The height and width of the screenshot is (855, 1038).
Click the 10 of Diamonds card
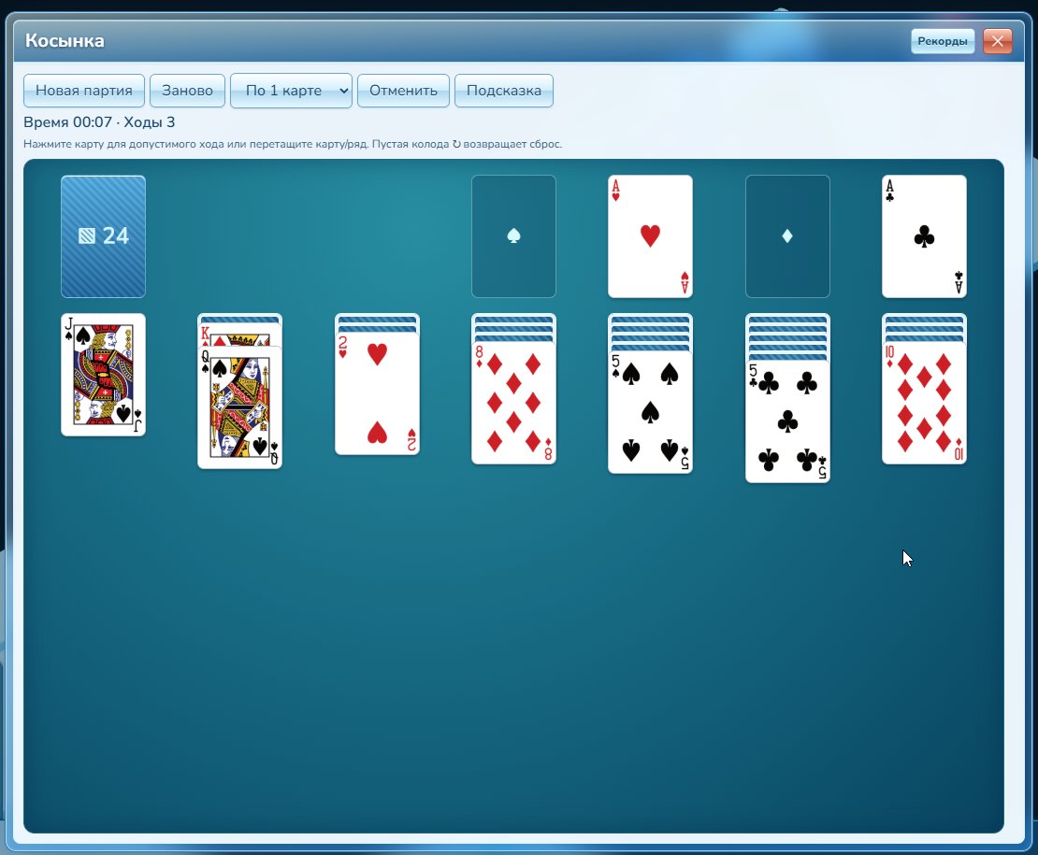click(x=924, y=403)
